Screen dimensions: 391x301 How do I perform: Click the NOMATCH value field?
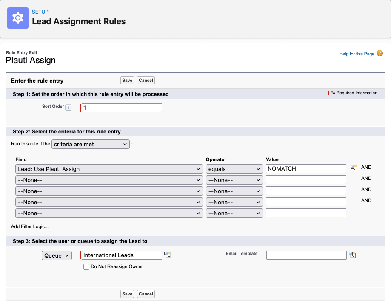306,168
